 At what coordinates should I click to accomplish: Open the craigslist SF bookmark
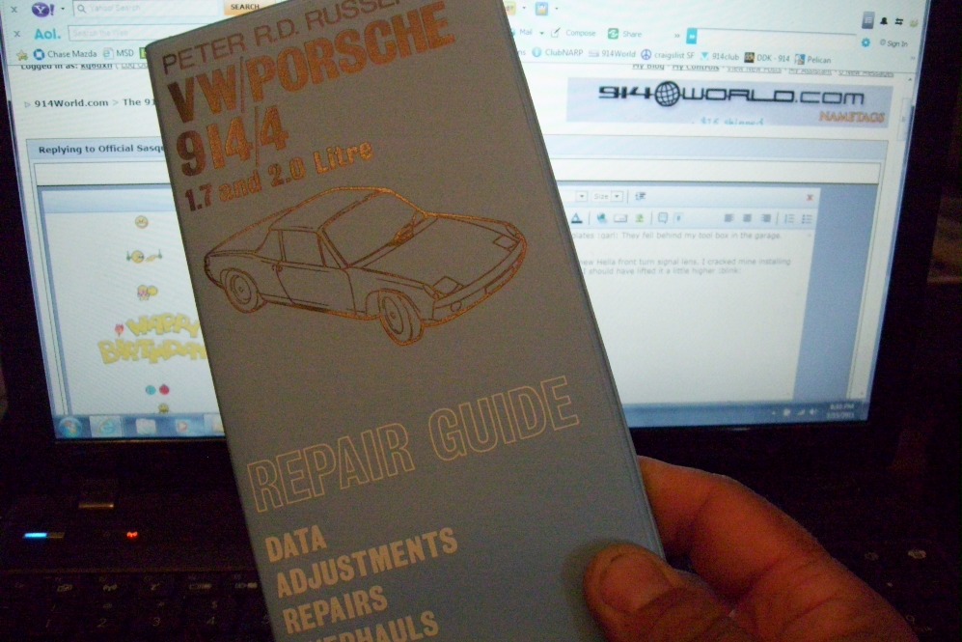pos(668,55)
